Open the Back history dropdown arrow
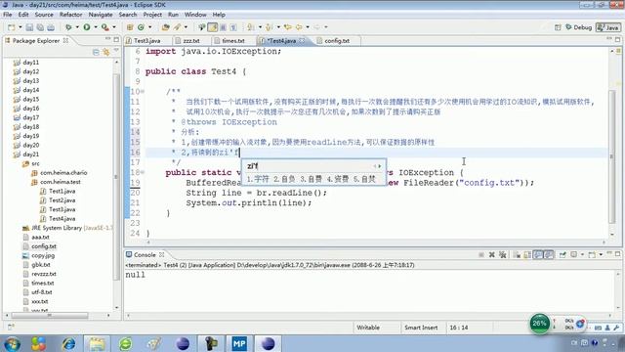 308,27
